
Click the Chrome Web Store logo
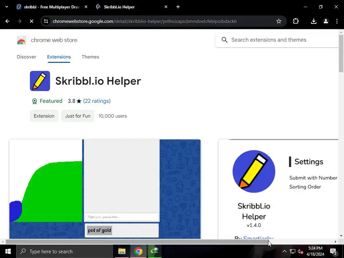(21, 40)
